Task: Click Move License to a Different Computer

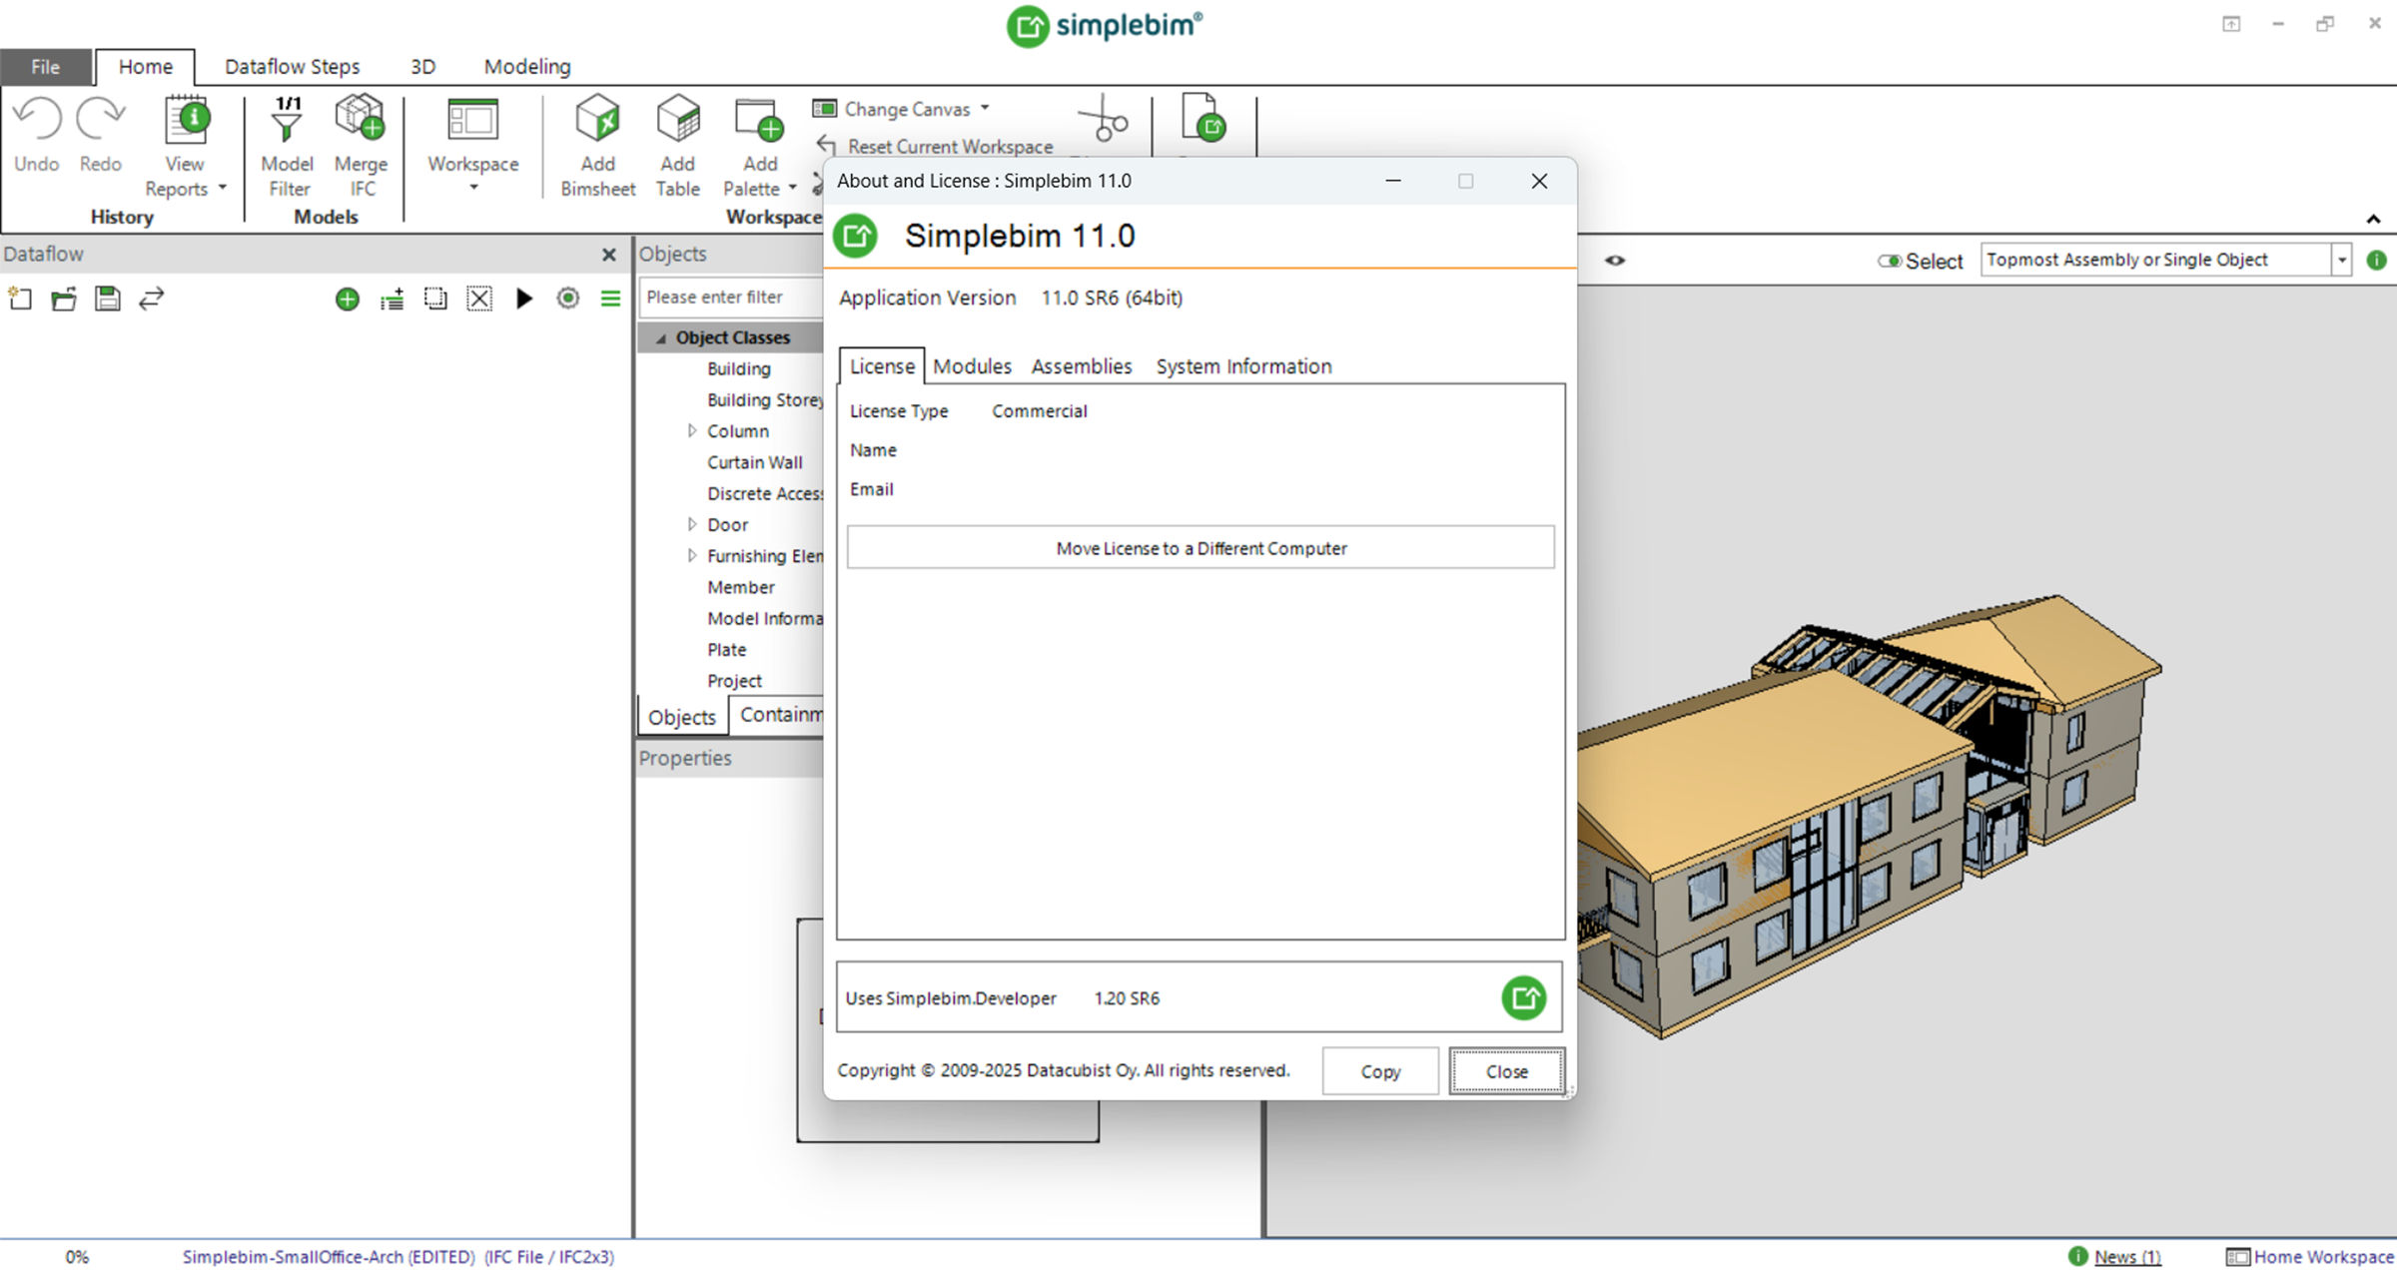Action: point(1200,548)
